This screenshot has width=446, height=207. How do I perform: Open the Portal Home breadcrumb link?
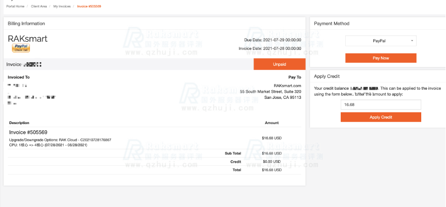tap(15, 6)
